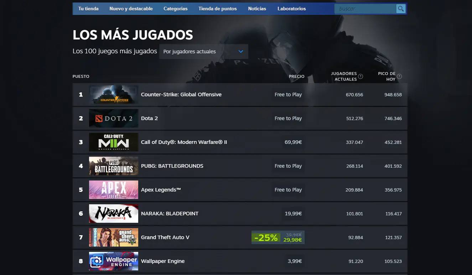The height and width of the screenshot is (275, 472).
Task: Open the Apex Legends thumbnail
Action: 114,190
